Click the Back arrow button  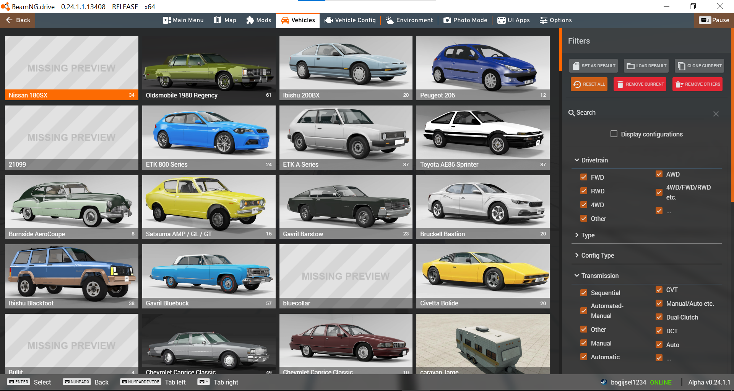(x=18, y=20)
